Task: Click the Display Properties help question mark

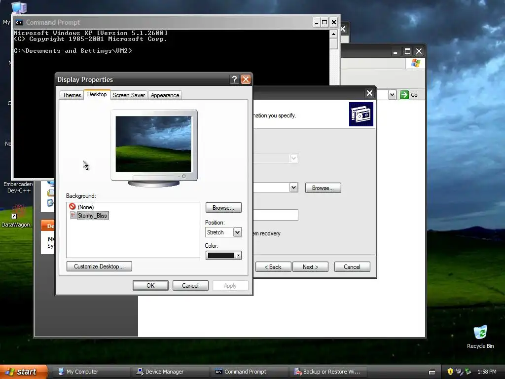Action: [234, 79]
